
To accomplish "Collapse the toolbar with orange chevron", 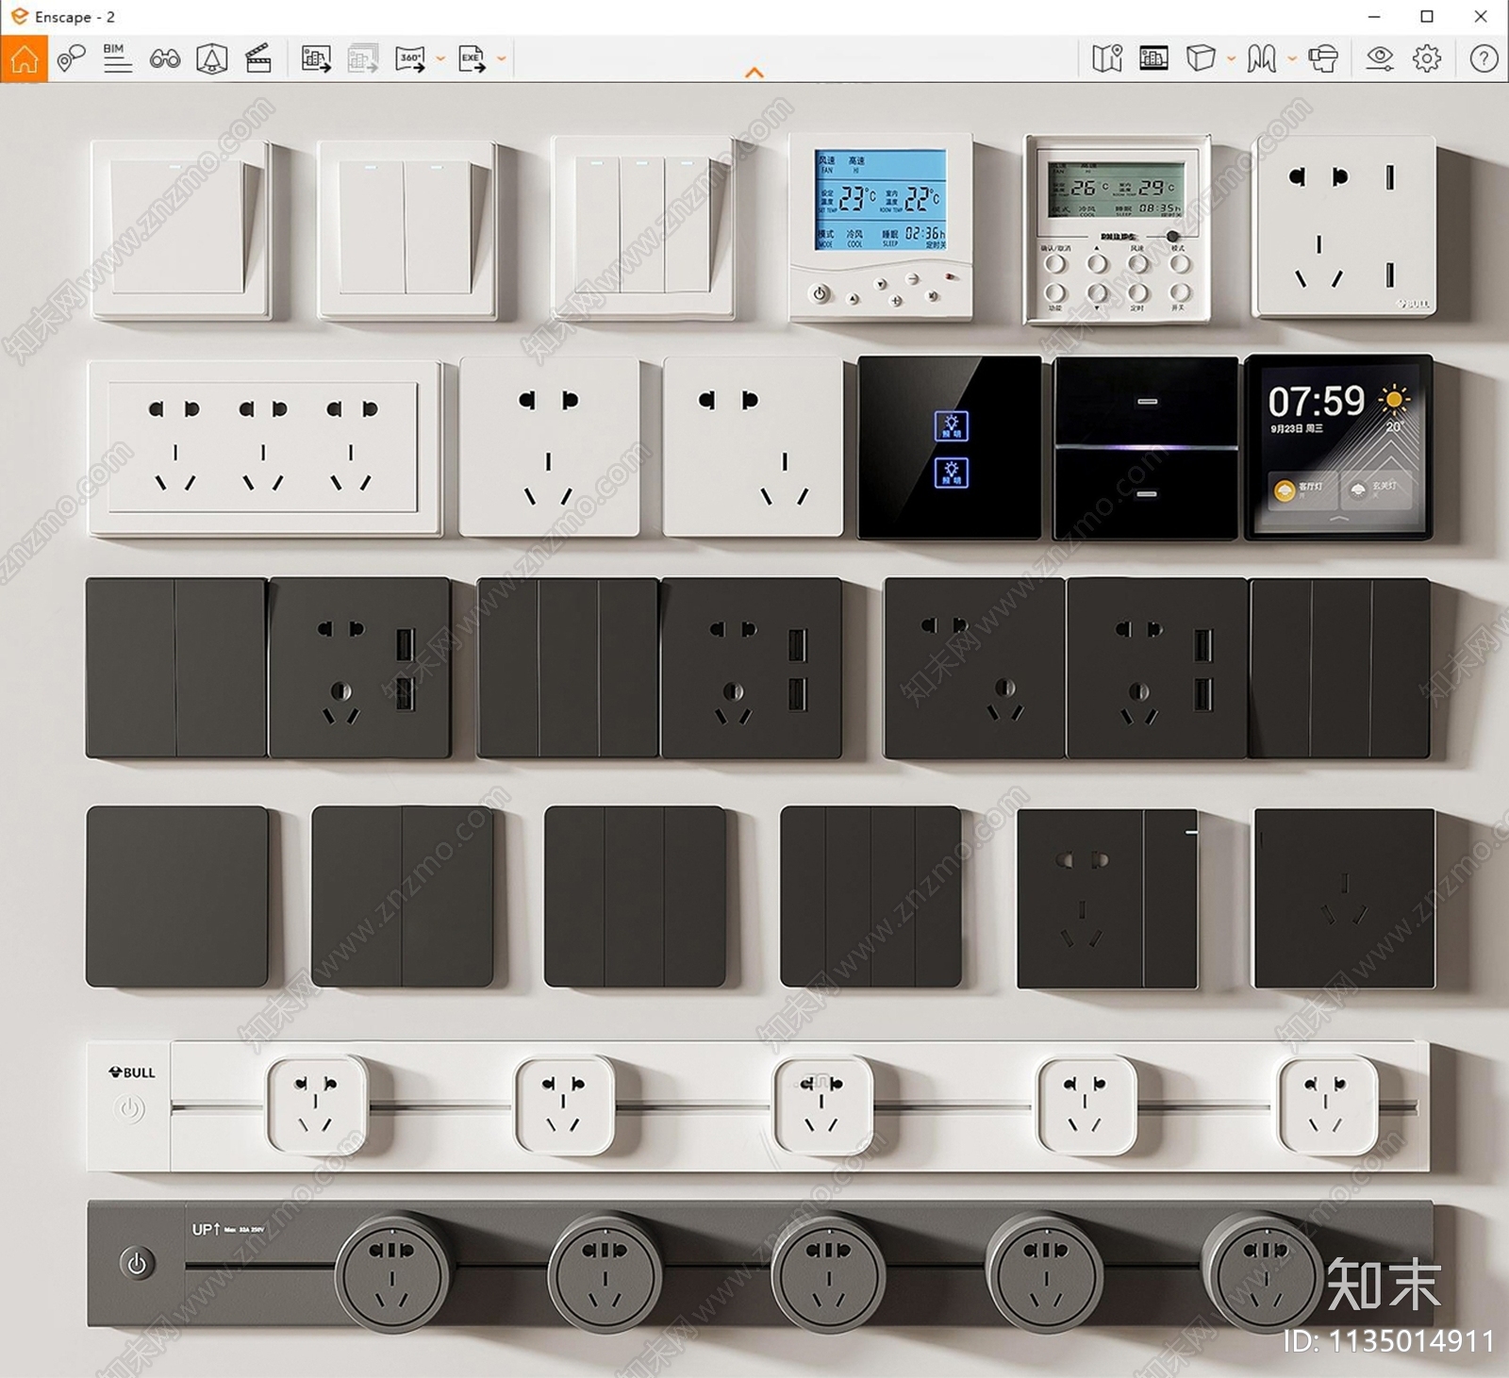I will point(754,73).
